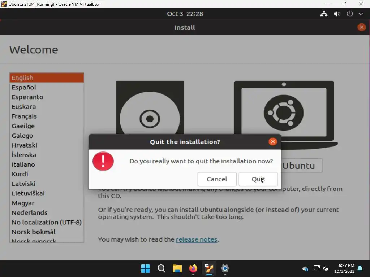Select Français in the language list
The width and height of the screenshot is (370, 277).
[47, 116]
